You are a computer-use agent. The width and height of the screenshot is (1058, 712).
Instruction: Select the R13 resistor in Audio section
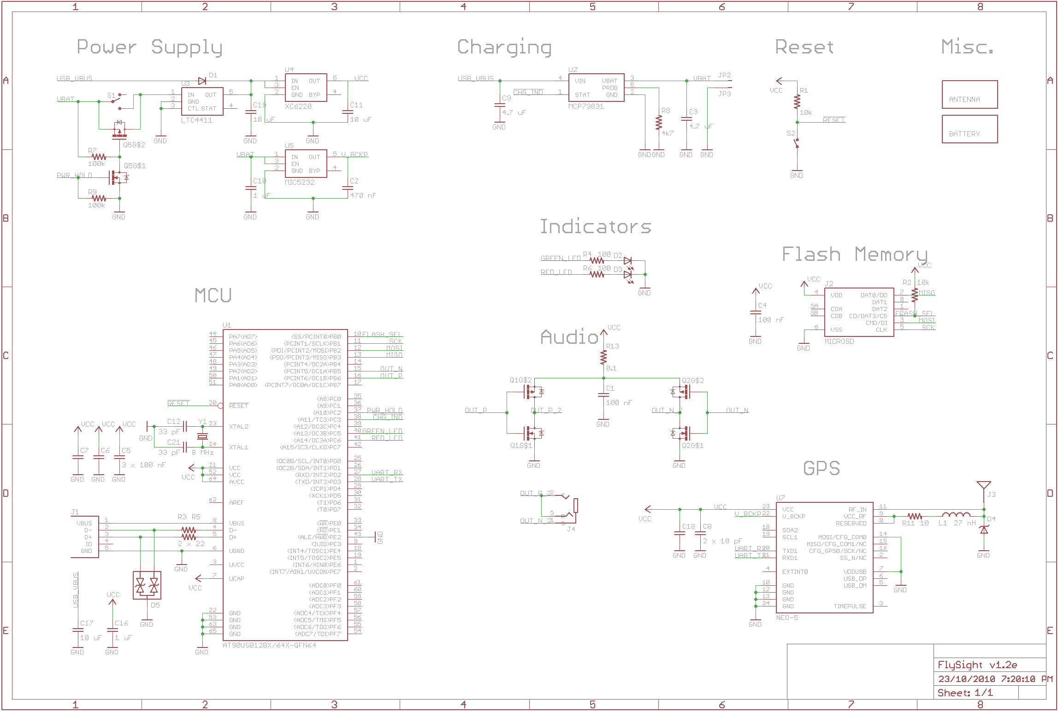[603, 357]
